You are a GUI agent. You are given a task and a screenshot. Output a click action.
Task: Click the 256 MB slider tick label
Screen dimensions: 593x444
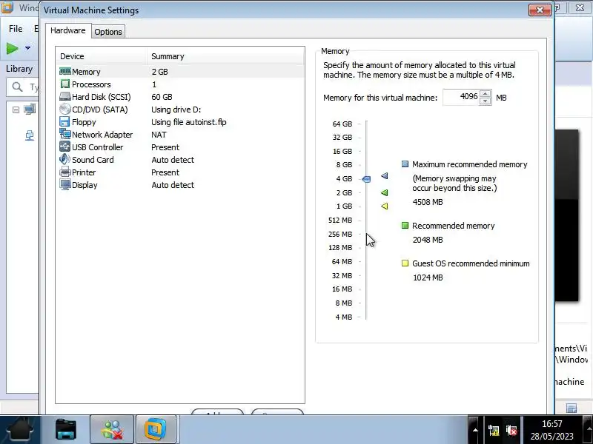(340, 234)
